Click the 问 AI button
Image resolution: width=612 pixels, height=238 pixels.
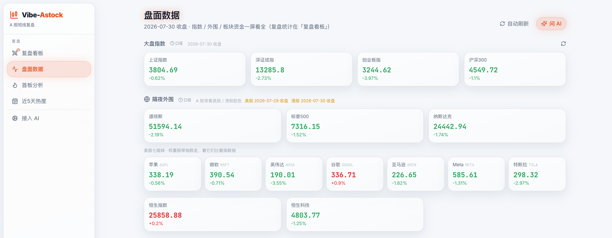(551, 24)
